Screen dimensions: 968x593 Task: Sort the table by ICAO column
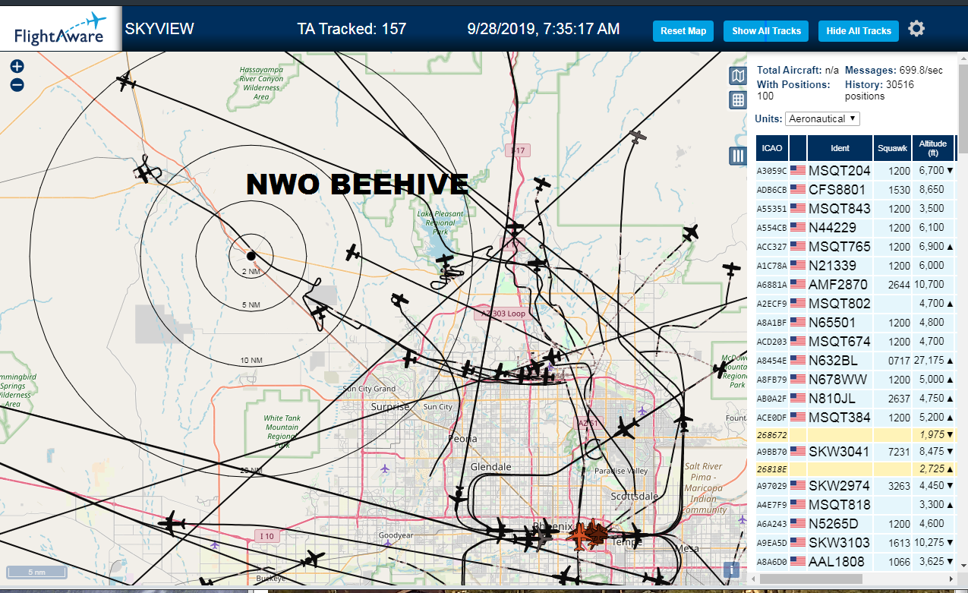point(772,148)
